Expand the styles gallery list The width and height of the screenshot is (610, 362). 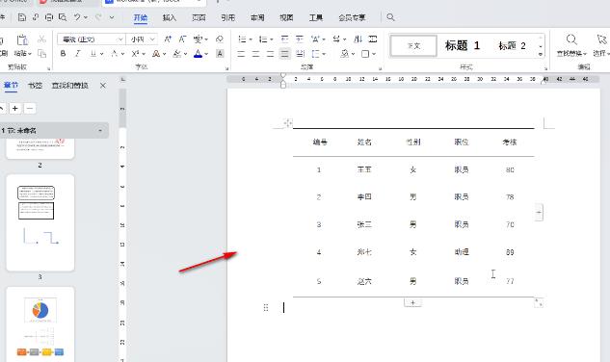click(541, 55)
